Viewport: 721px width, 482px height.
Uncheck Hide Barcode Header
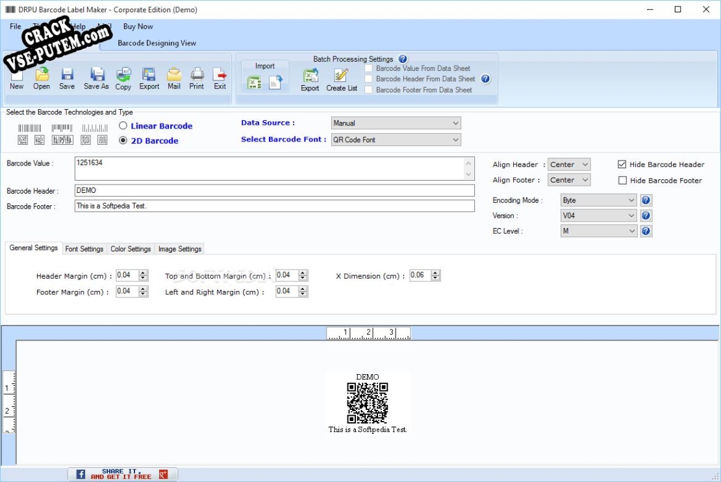tap(622, 164)
